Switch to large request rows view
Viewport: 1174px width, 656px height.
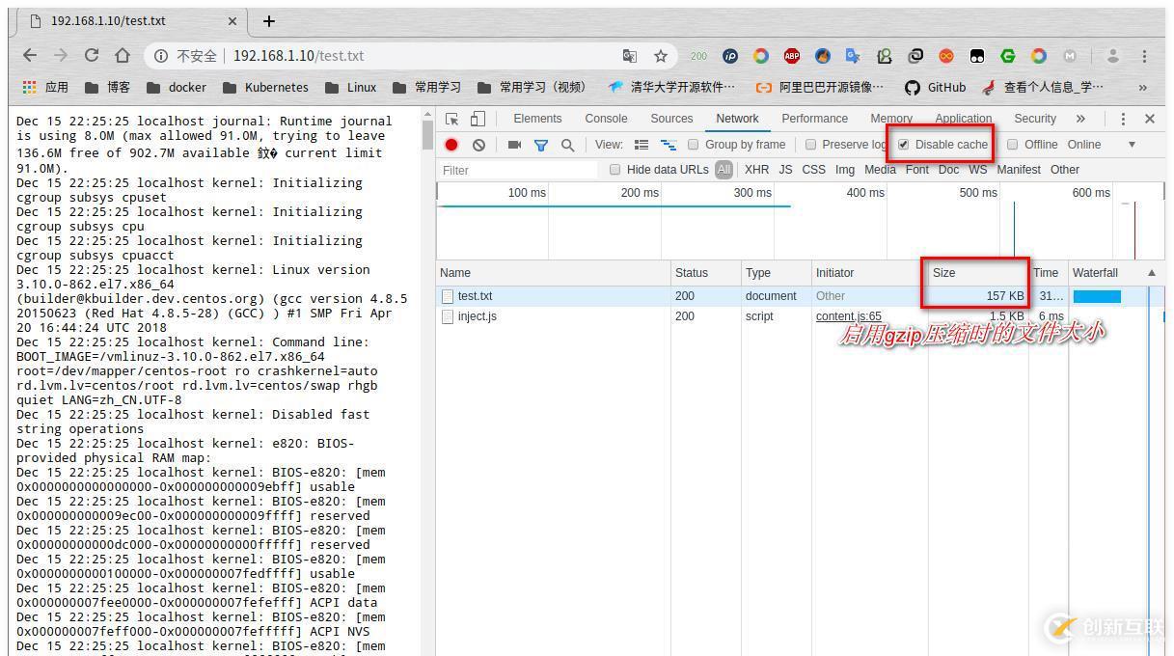642,145
